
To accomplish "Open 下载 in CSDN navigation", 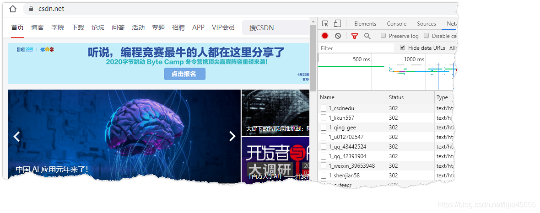I will click(x=78, y=27).
